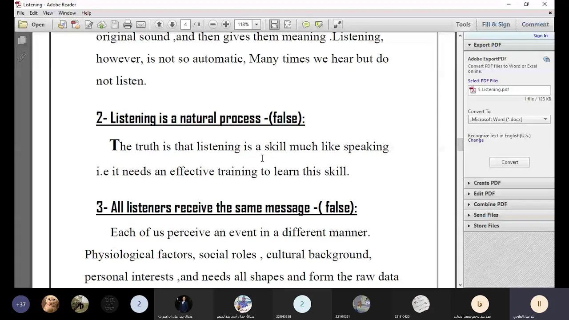Screen dimensions: 569x320
Task: Click the Open file button
Action: click(x=32, y=24)
